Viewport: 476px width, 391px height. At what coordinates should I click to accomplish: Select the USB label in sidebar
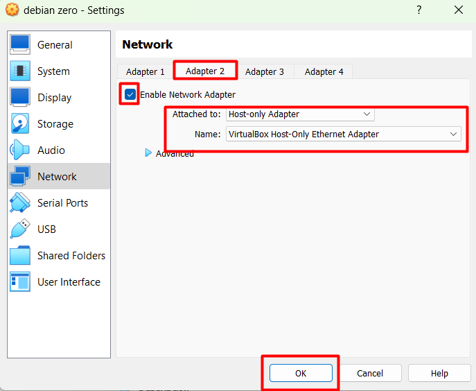pyautogui.click(x=46, y=229)
